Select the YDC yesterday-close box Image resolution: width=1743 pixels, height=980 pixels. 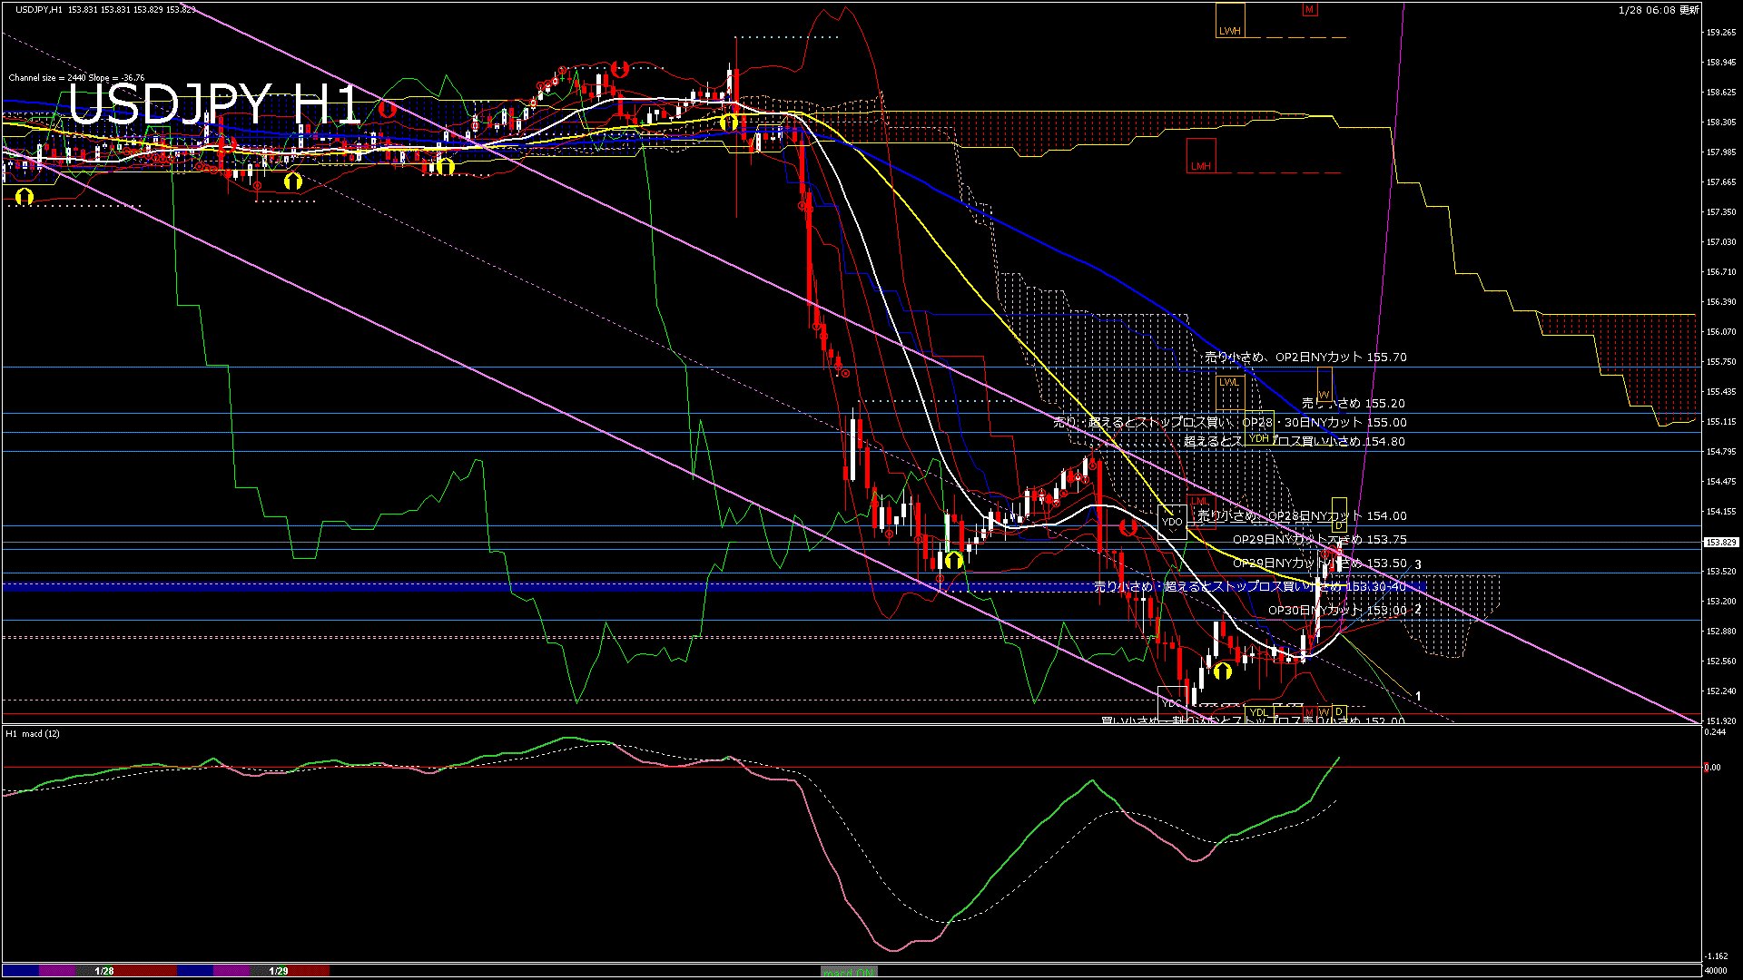1171,703
